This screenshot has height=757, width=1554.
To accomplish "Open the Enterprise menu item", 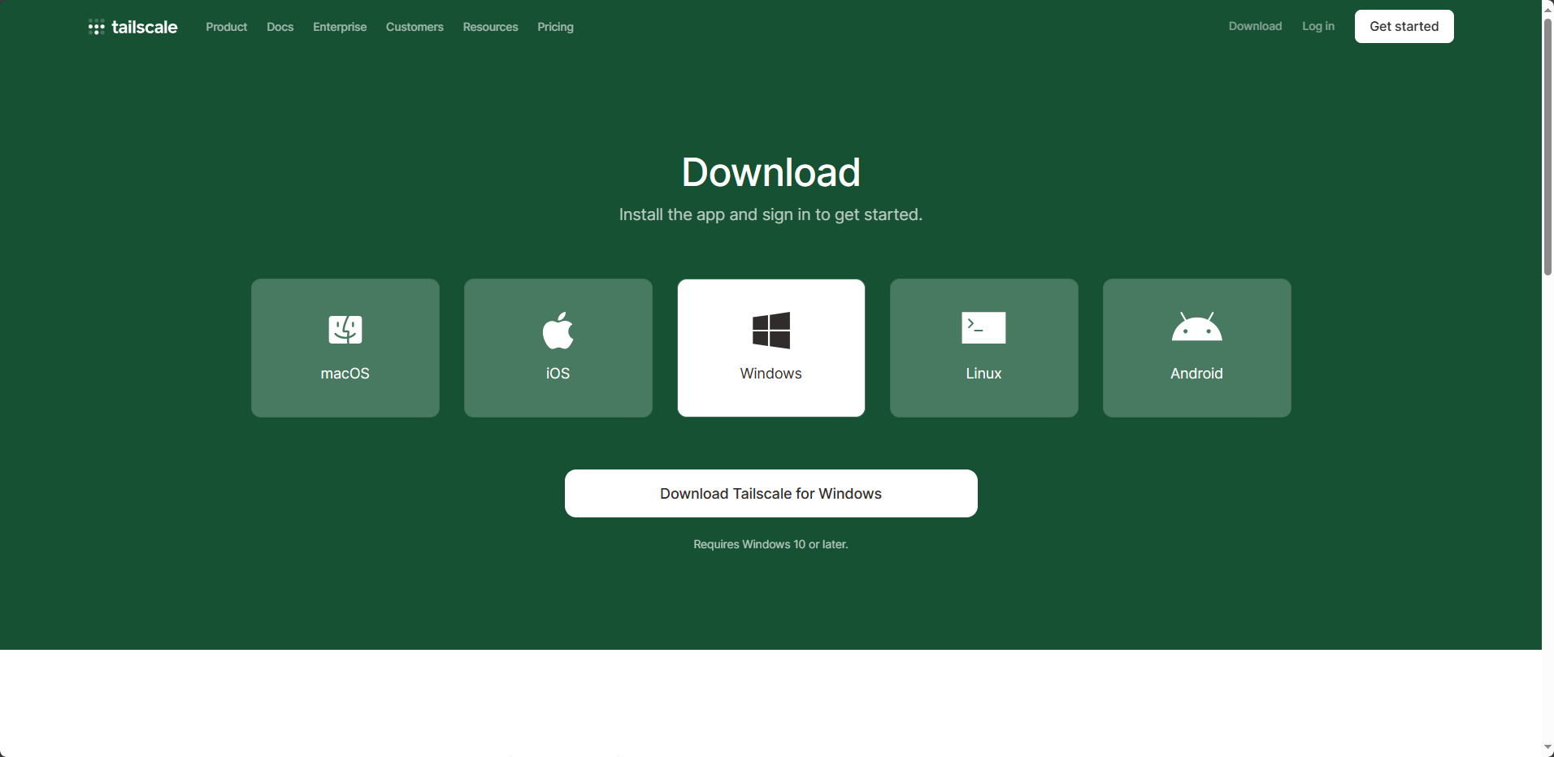I will [340, 27].
